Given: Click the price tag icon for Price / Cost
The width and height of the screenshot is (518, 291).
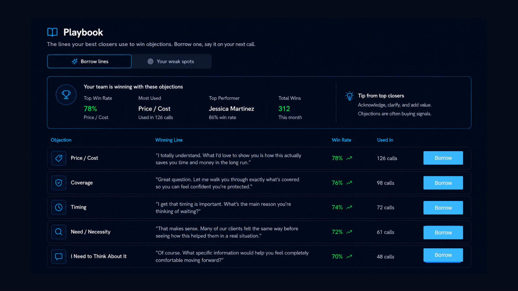Looking at the screenshot, I should click(59, 158).
